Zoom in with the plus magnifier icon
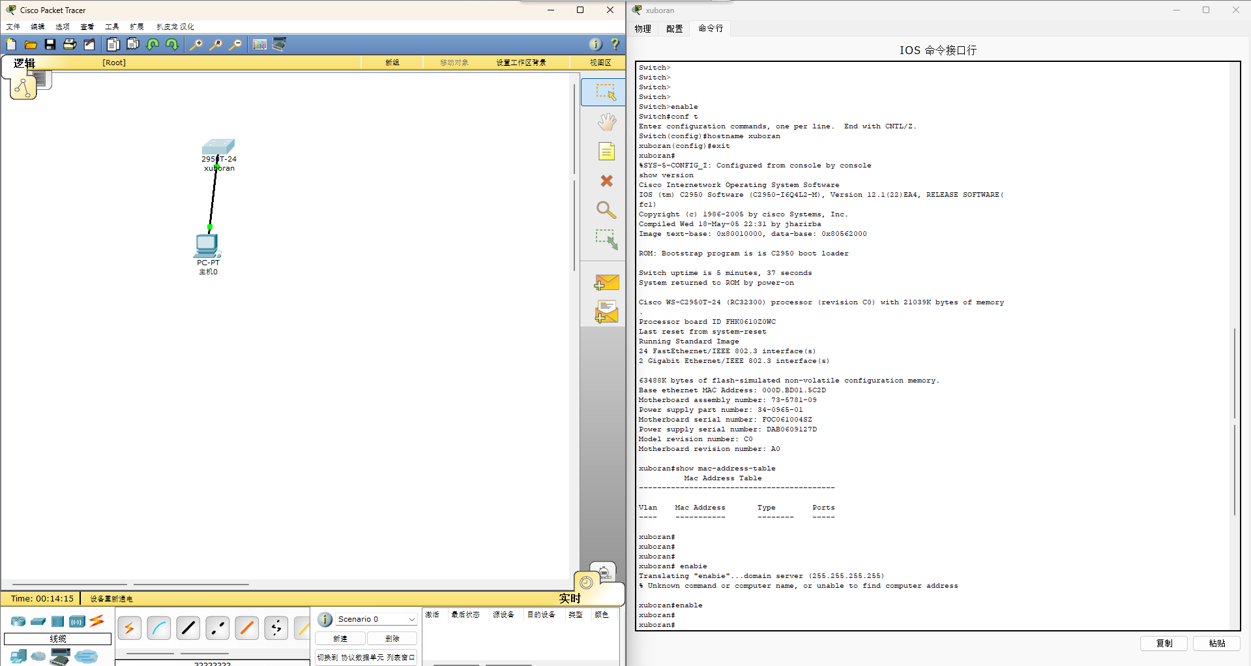The height and width of the screenshot is (666, 1251). click(196, 44)
